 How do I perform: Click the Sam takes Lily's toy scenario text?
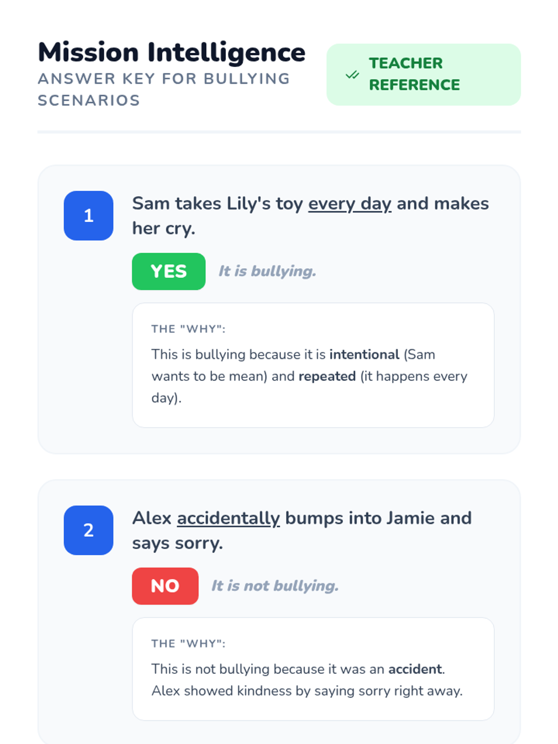coord(311,216)
